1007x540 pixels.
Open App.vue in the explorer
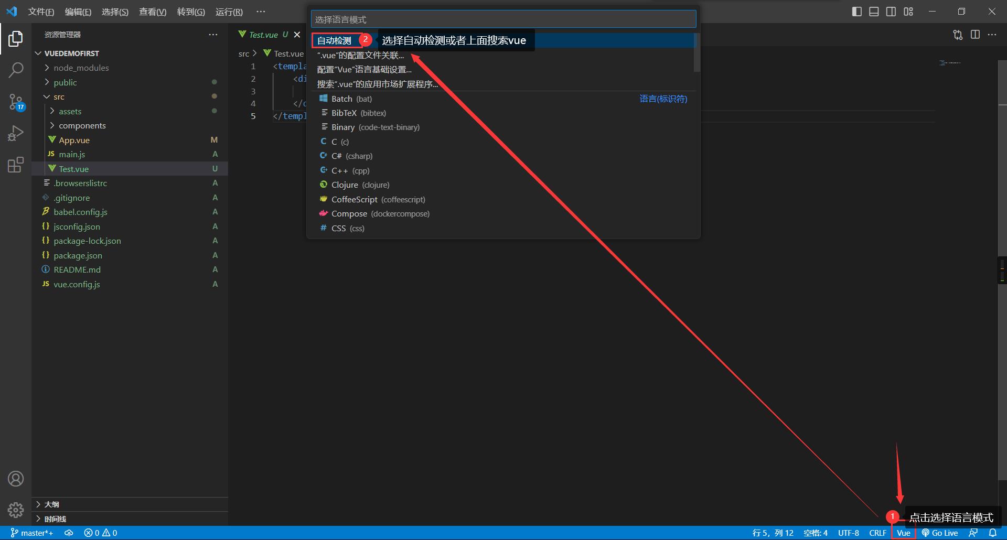[130, 140]
